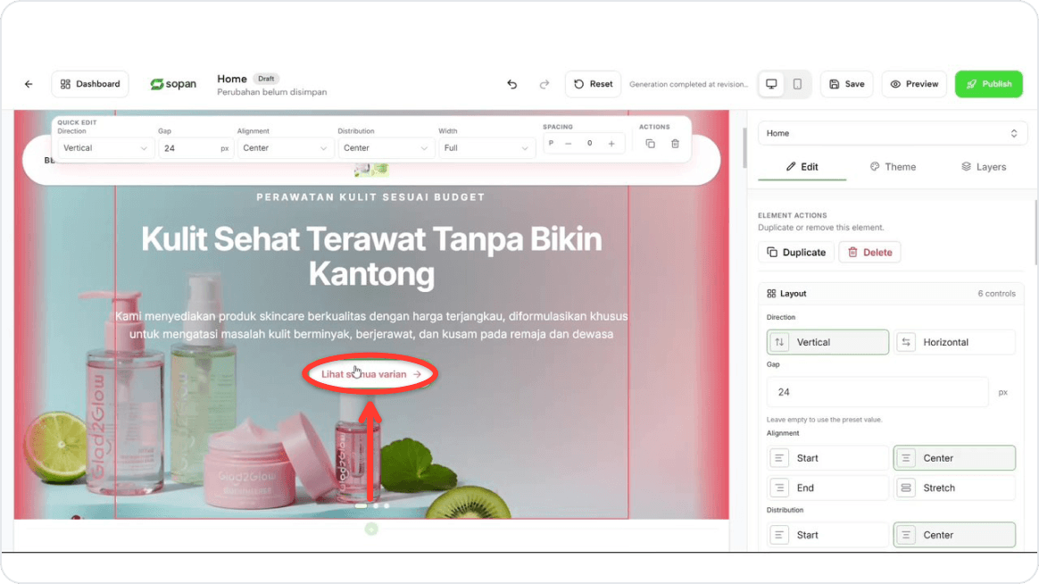
Task: Click the hero heading 'Kulit Sehat Terawat'
Action: 371,256
